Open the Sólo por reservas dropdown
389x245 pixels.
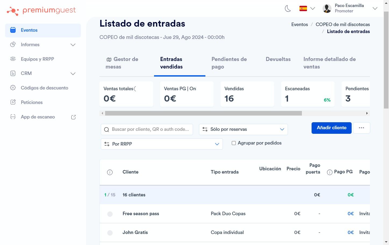point(243,129)
